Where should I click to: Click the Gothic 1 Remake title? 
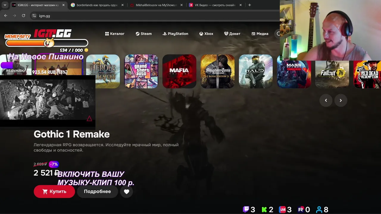point(72,134)
